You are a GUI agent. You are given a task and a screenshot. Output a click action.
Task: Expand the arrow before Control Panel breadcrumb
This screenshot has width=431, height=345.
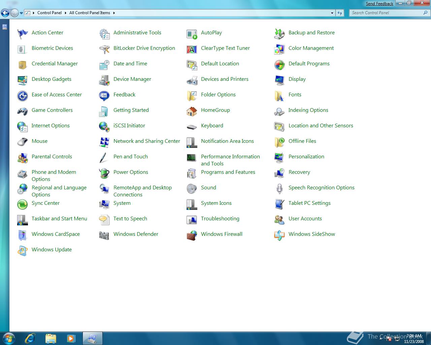[x=34, y=13]
